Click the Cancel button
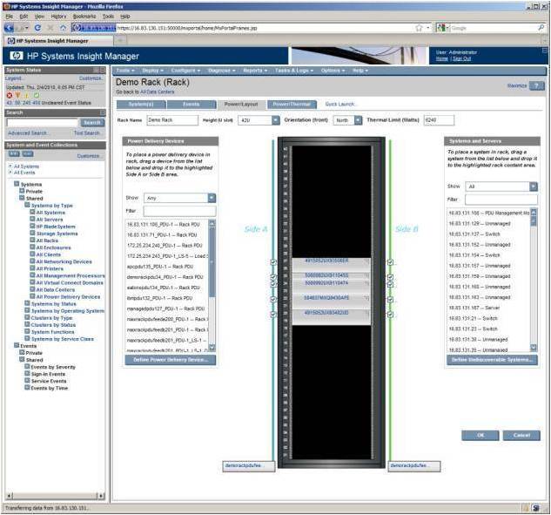 pos(521,436)
